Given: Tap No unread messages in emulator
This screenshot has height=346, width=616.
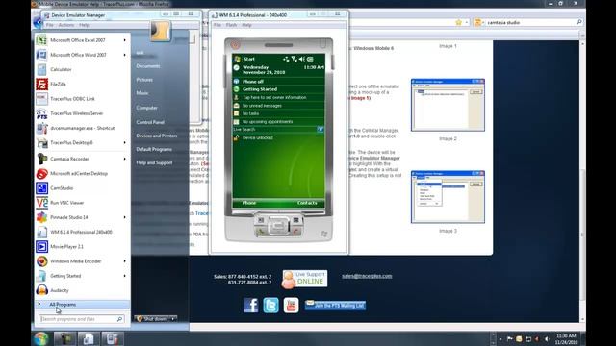Looking at the screenshot, I should coord(278,106).
